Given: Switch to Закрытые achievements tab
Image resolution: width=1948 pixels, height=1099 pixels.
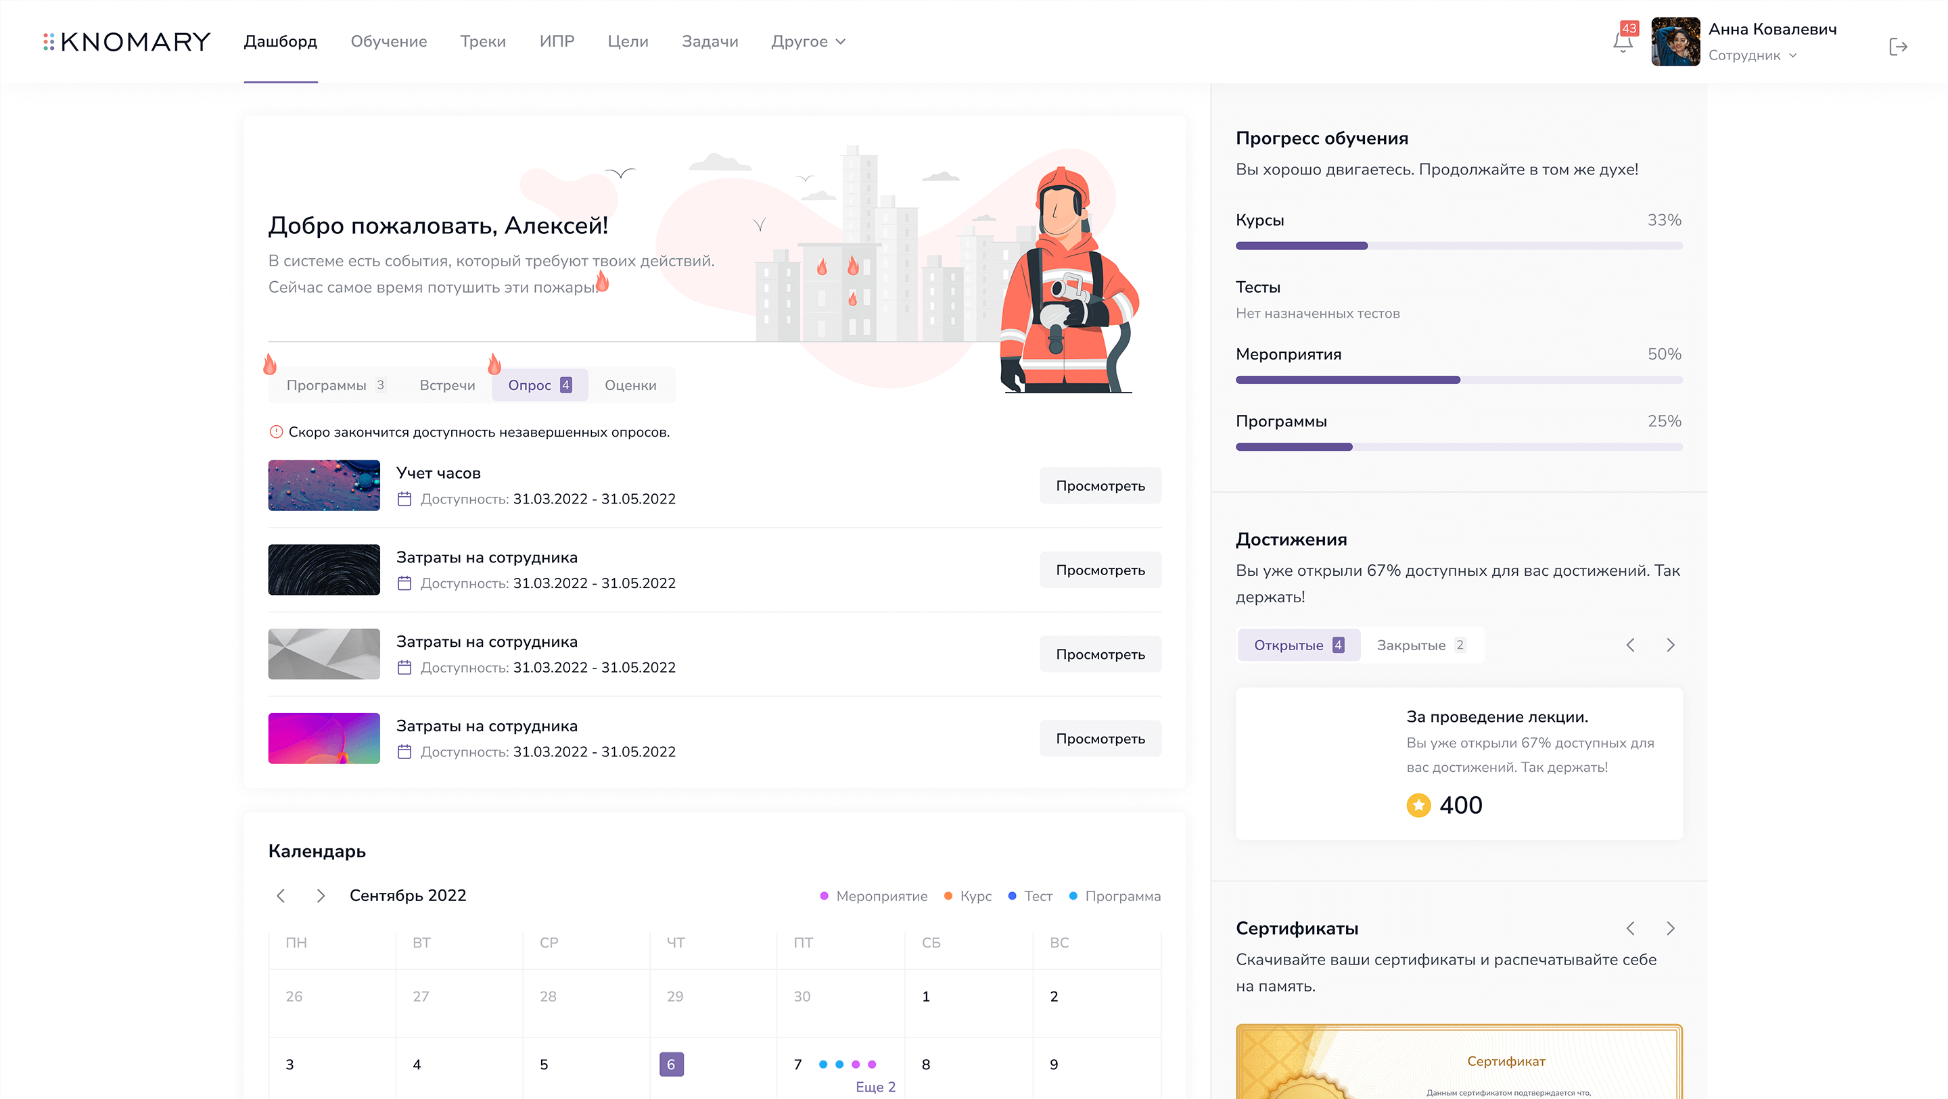Looking at the screenshot, I should [x=1420, y=645].
